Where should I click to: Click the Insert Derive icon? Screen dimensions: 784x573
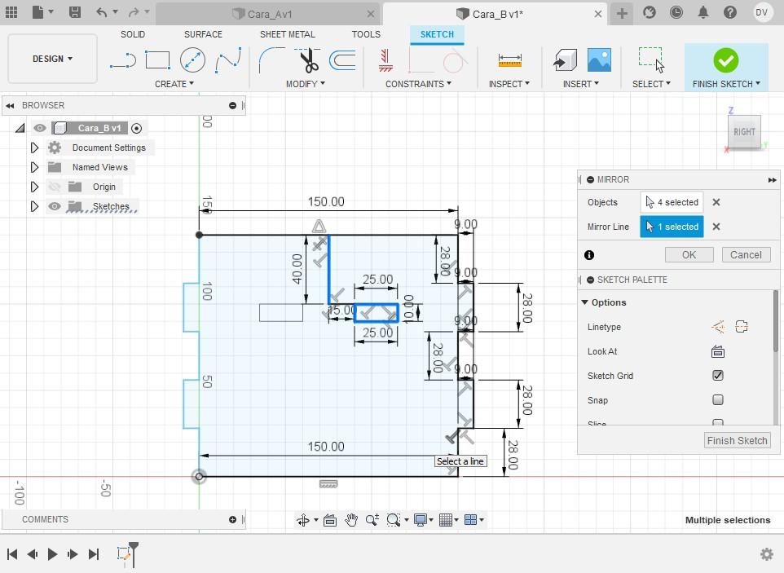tap(565, 60)
